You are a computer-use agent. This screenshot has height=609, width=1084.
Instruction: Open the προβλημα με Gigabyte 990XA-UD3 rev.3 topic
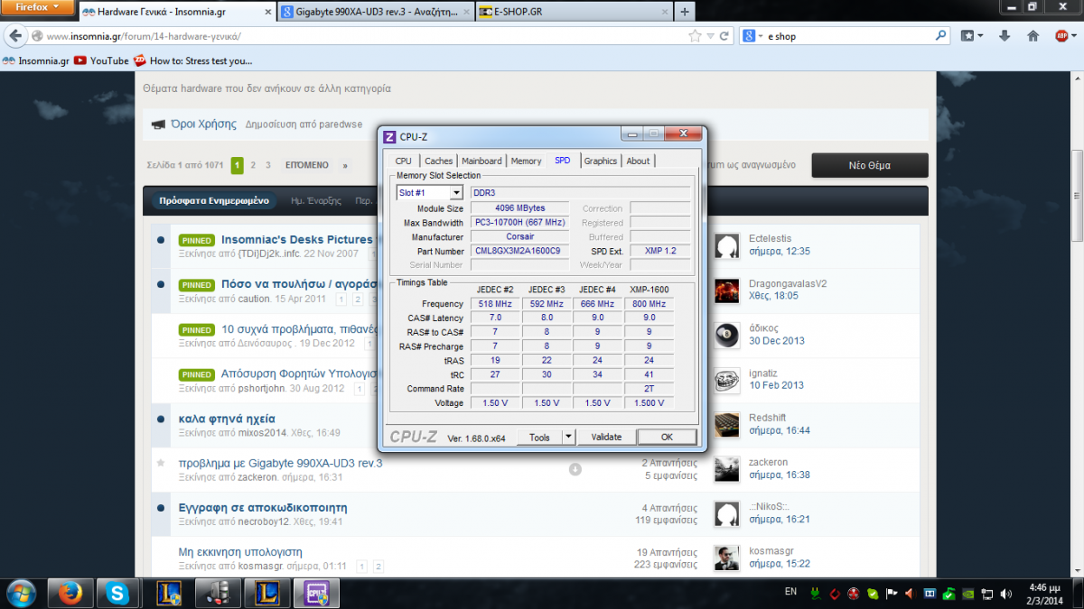point(281,463)
